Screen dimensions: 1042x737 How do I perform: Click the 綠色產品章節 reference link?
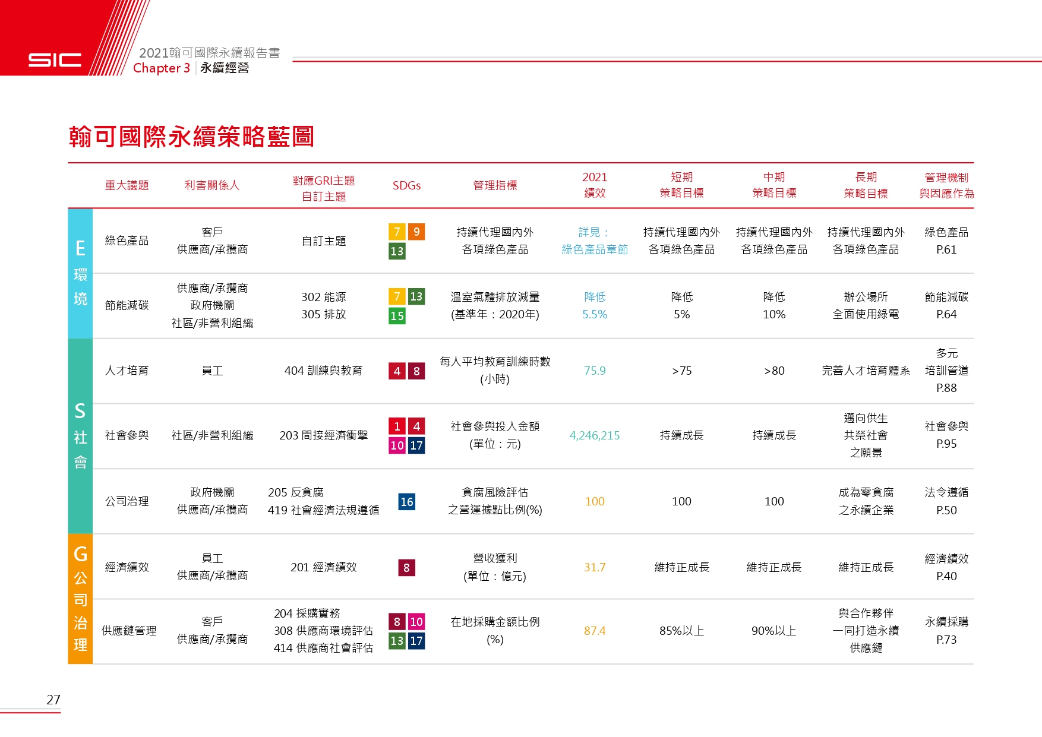595,249
